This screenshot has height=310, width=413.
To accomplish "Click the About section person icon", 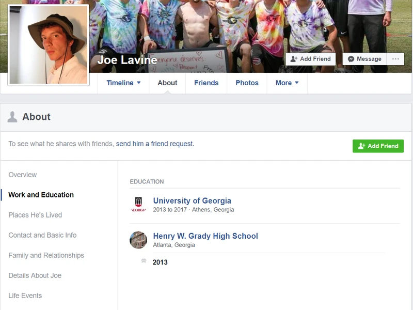I will (x=12, y=117).
